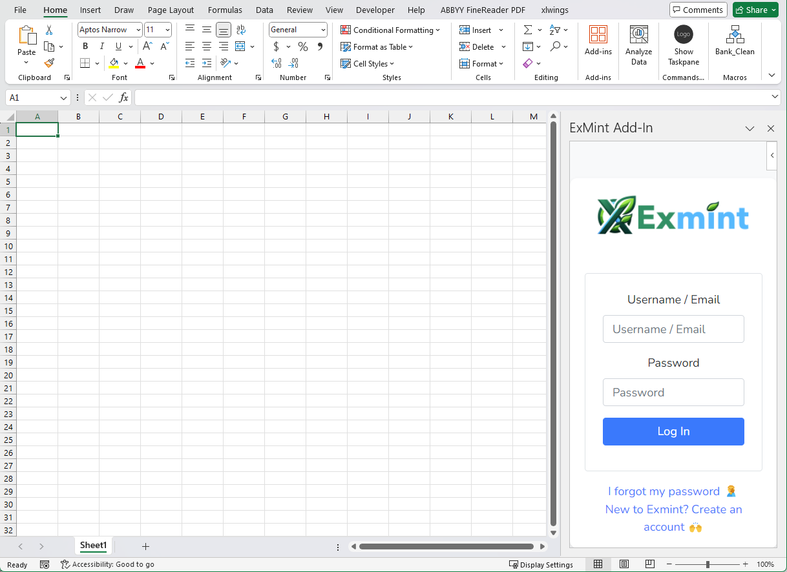This screenshot has width=787, height=572.
Task: Open the font name dropdown
Action: coord(138,30)
